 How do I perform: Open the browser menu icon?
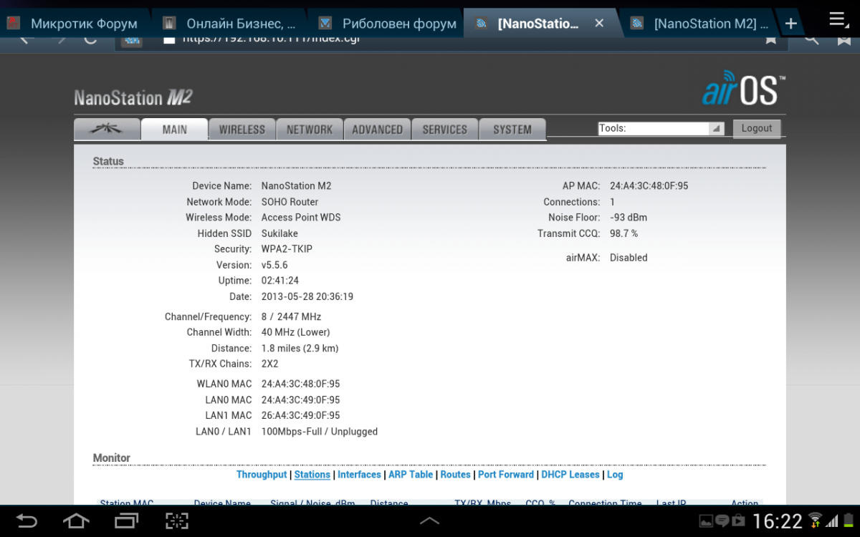tap(838, 19)
